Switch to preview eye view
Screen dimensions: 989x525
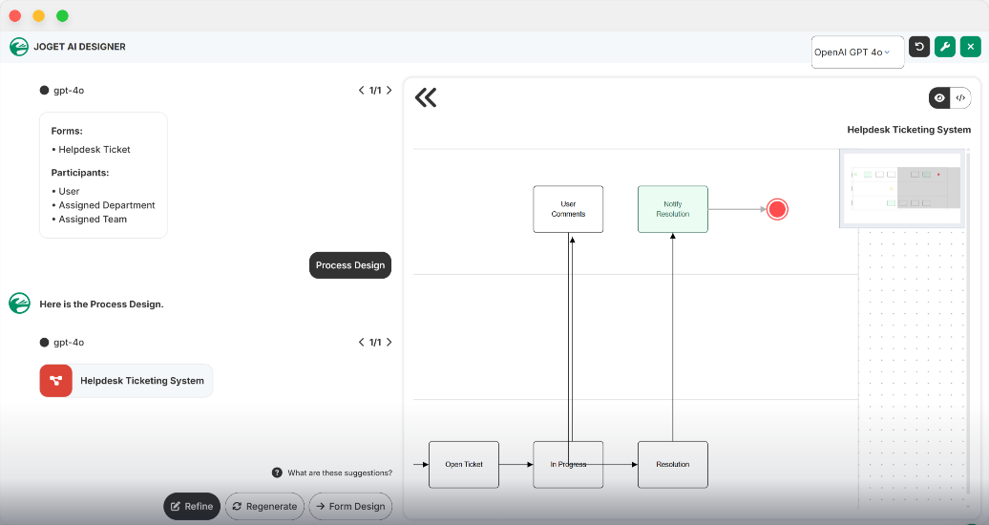940,97
